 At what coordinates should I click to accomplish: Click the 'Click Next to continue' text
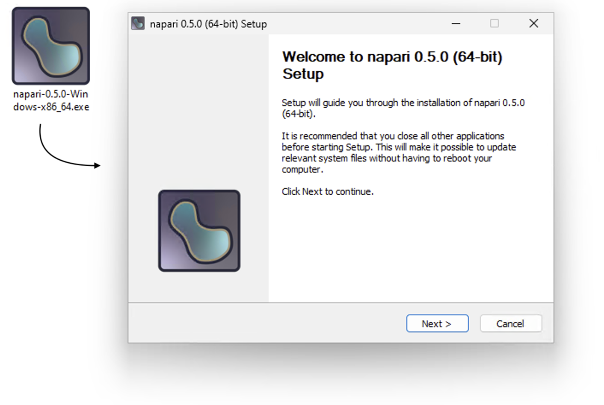click(327, 191)
